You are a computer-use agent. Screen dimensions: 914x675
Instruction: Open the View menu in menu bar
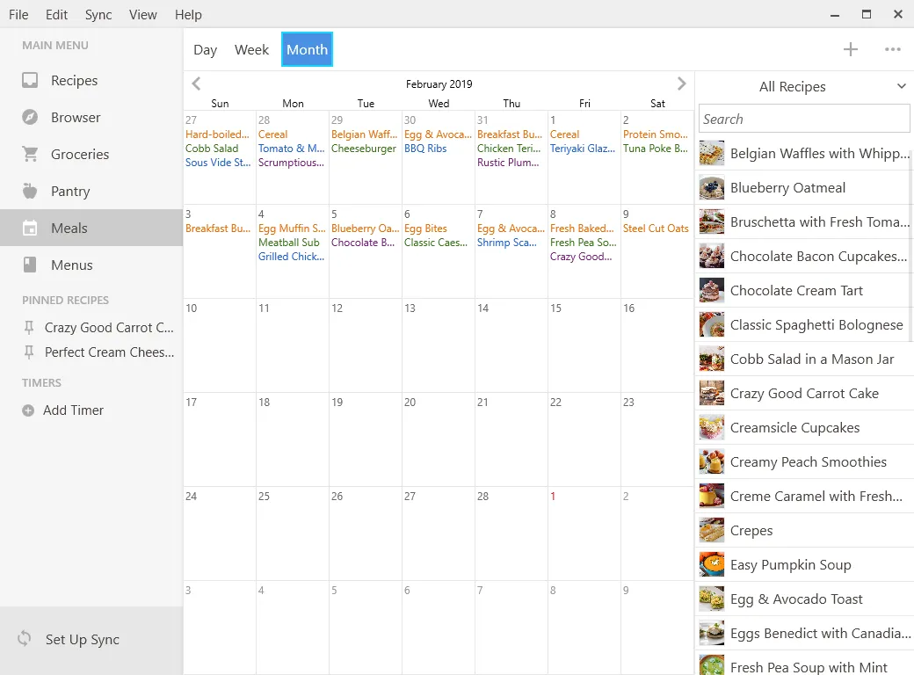[142, 15]
